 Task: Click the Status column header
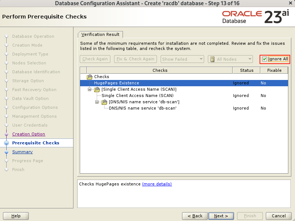247,70
